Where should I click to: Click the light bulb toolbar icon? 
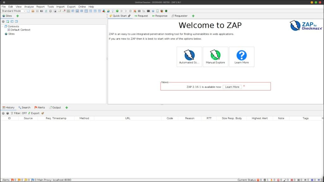pyautogui.click(x=113, y=11)
